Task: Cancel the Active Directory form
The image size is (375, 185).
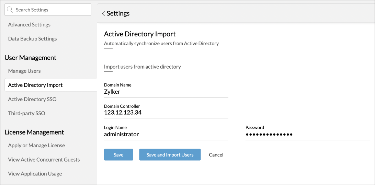Action: [216, 155]
